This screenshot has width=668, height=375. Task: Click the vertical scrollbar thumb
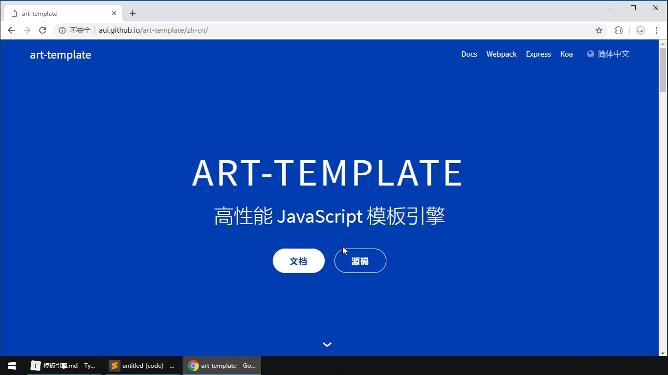click(x=663, y=69)
